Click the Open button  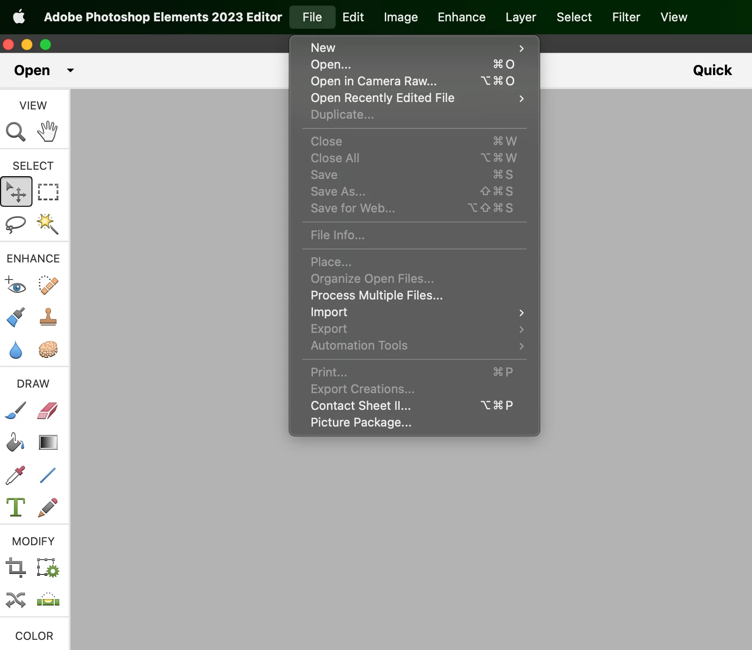click(x=32, y=70)
